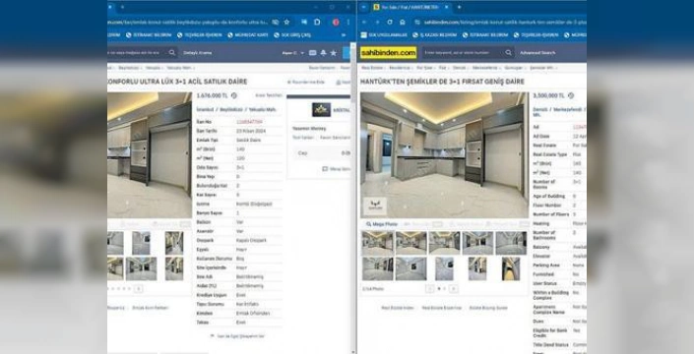Open the tab search chevron in the right browser
Viewport: 694px width, 354px height.
[x=364, y=7]
